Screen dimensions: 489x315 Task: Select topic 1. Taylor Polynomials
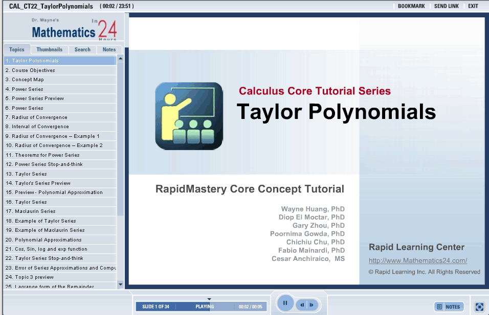60,61
